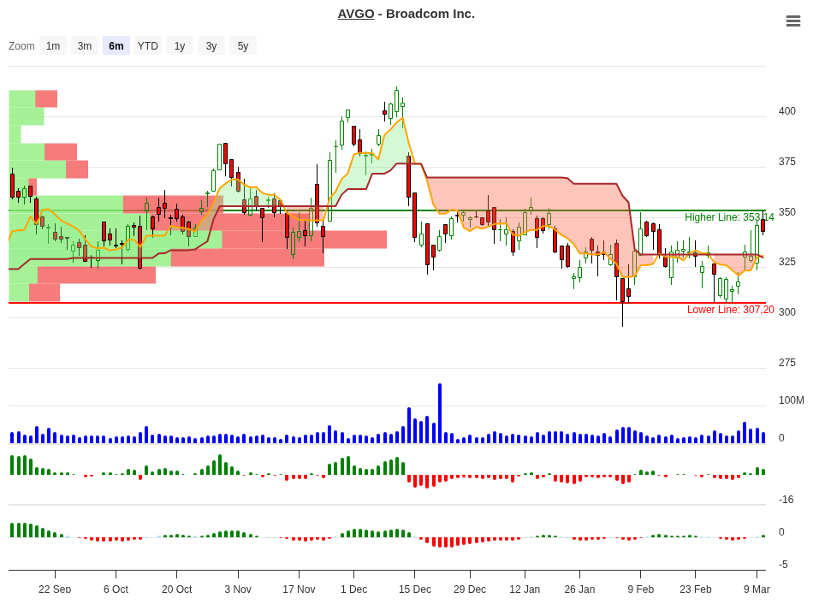Viewport: 813px width, 616px height.
Task: Click the 275 price axis label
Action: pyautogui.click(x=786, y=363)
